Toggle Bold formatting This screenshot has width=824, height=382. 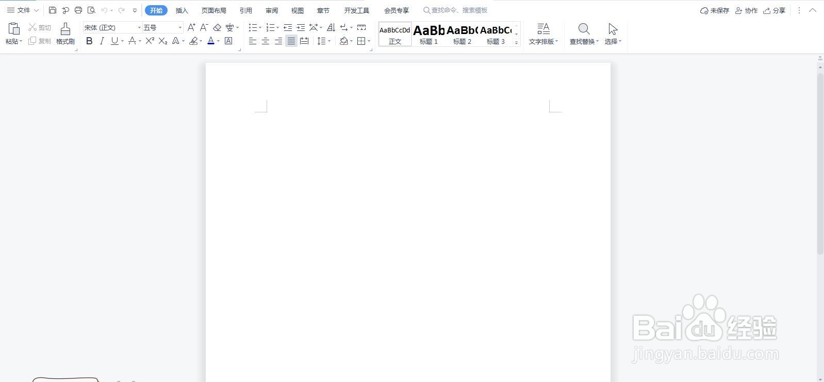(x=89, y=41)
